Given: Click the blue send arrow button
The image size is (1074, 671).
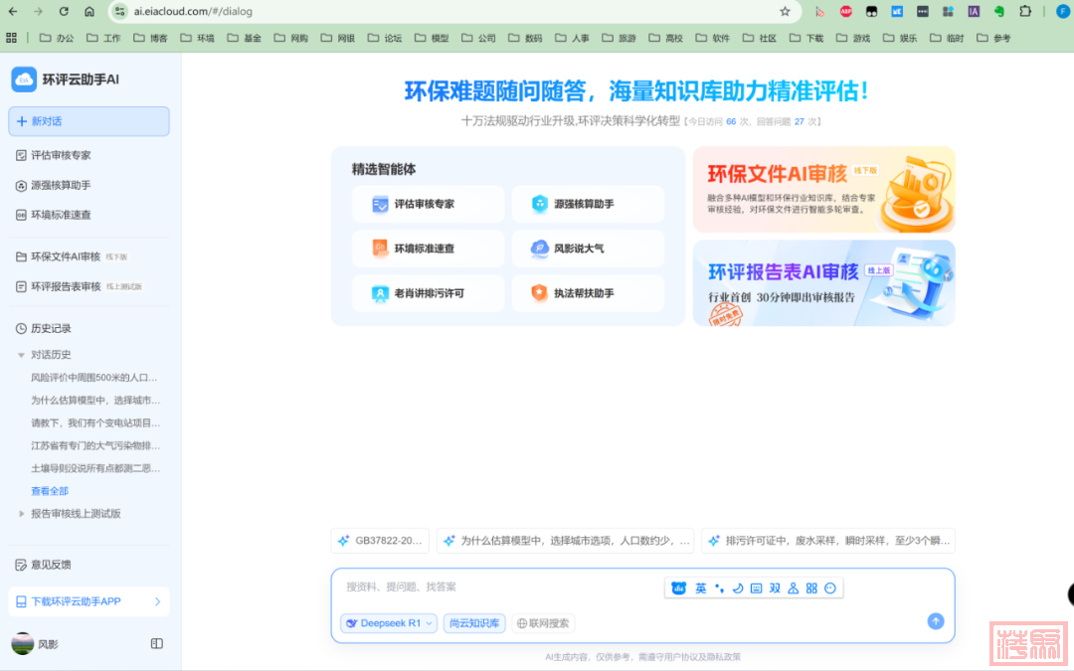Looking at the screenshot, I should click(x=935, y=621).
